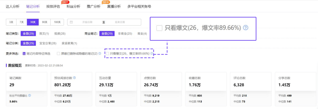Select the 3天 time range

(11, 22)
